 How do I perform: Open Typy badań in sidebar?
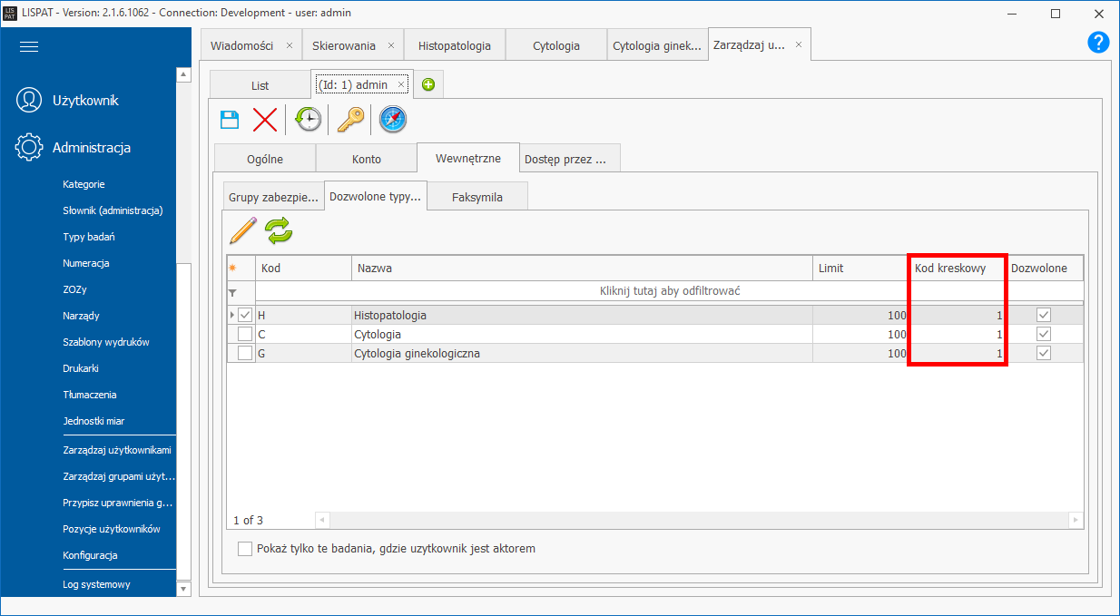click(88, 237)
